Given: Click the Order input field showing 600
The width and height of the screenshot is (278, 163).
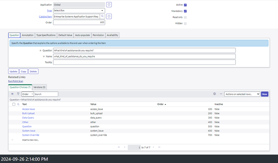Looking at the screenshot, I should point(79,22).
